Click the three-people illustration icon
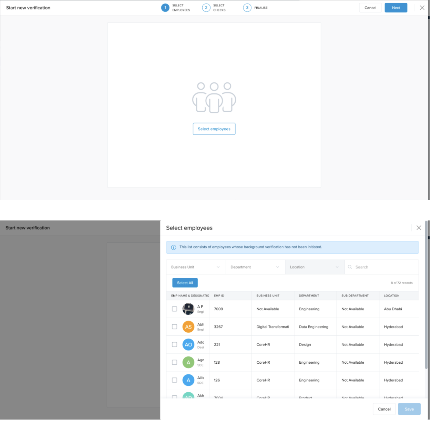The height and width of the screenshot is (423, 431). [x=214, y=98]
